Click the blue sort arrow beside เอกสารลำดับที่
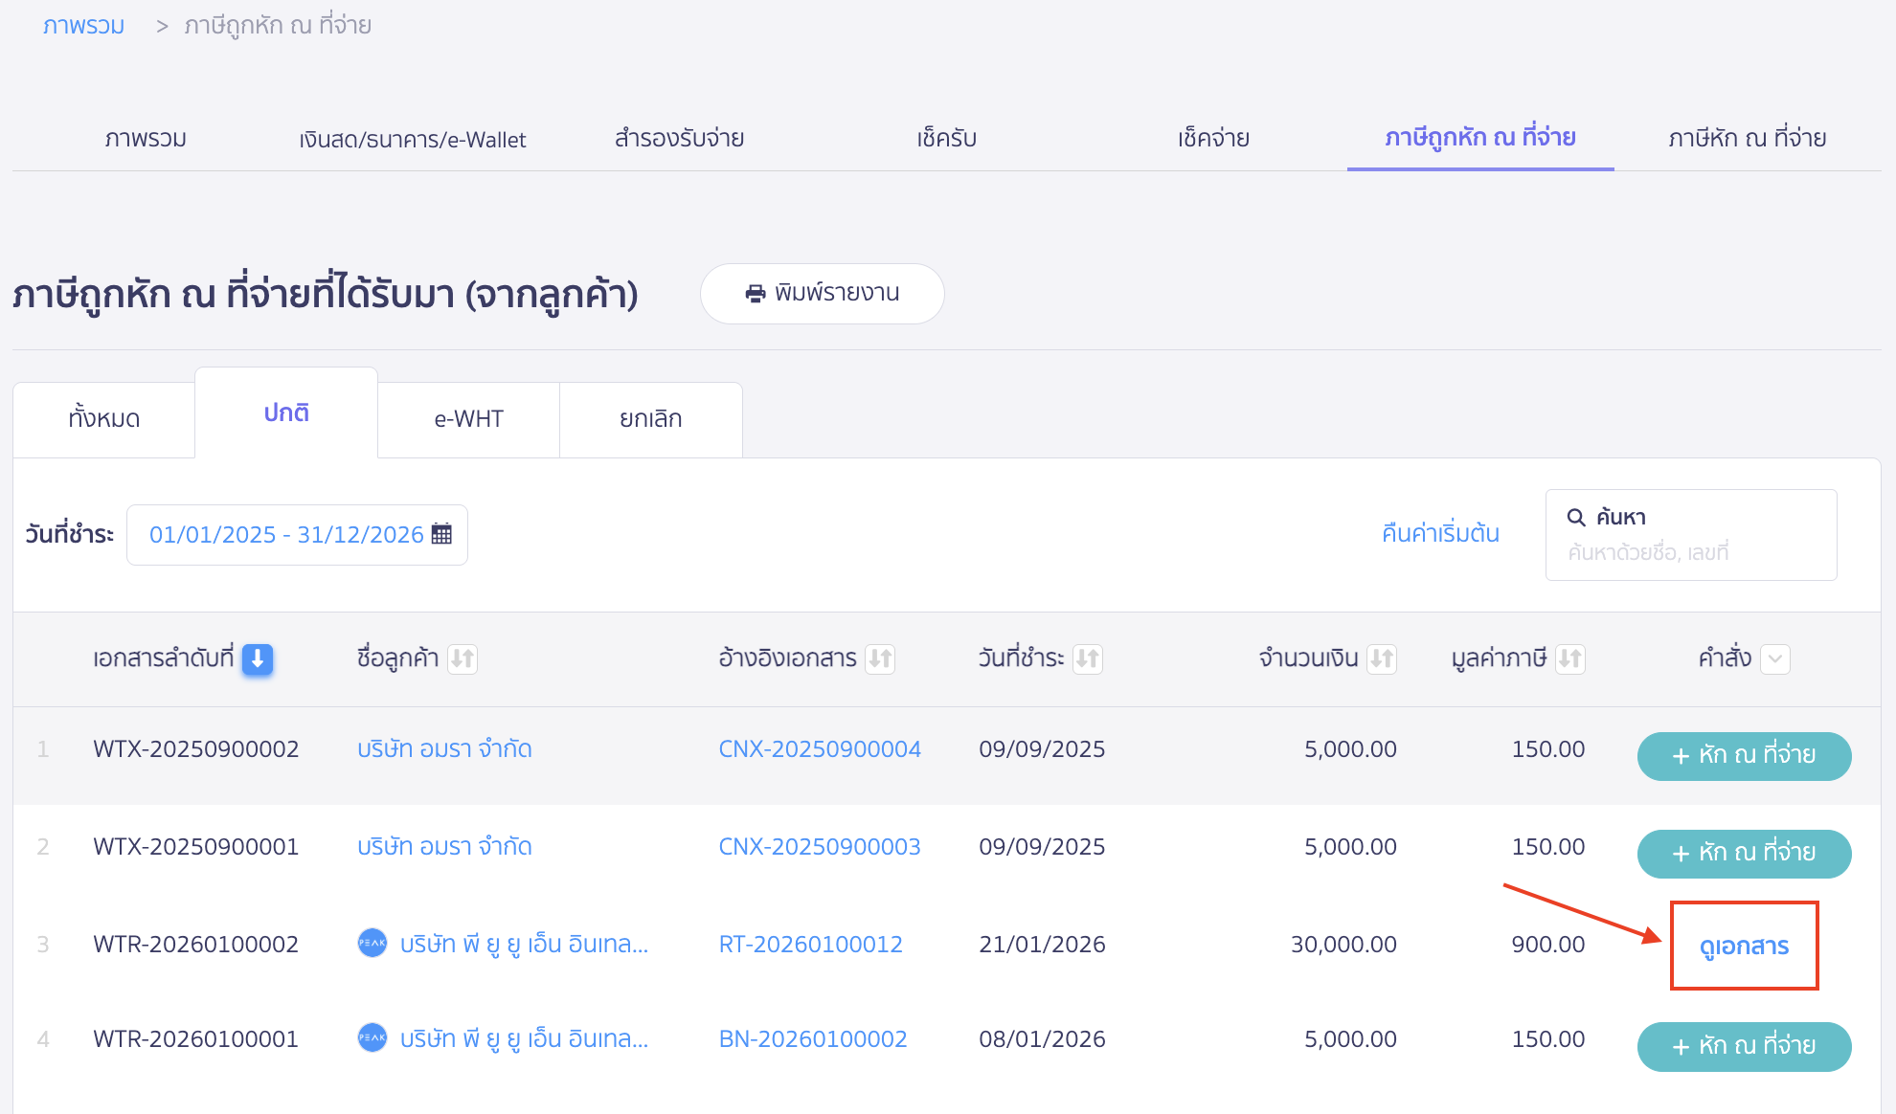 click(x=257, y=658)
